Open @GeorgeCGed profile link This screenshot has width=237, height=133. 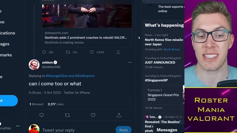click(x=57, y=76)
